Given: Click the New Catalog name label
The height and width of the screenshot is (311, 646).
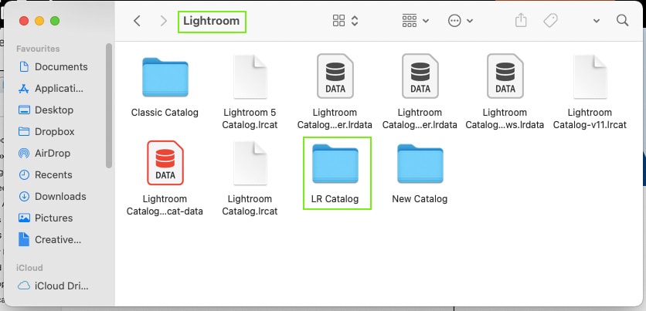Looking at the screenshot, I should pyautogui.click(x=420, y=198).
